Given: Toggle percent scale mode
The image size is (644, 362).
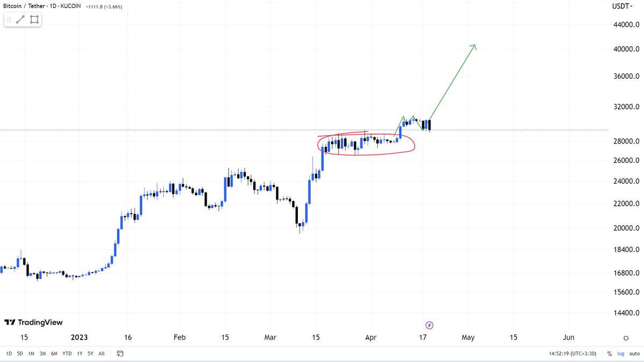Looking at the screenshot, I should 610,354.
